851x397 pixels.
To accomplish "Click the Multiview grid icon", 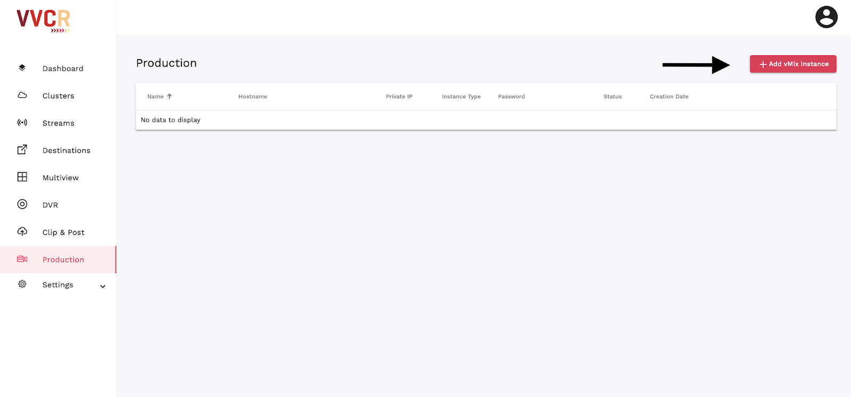I will pos(22,177).
